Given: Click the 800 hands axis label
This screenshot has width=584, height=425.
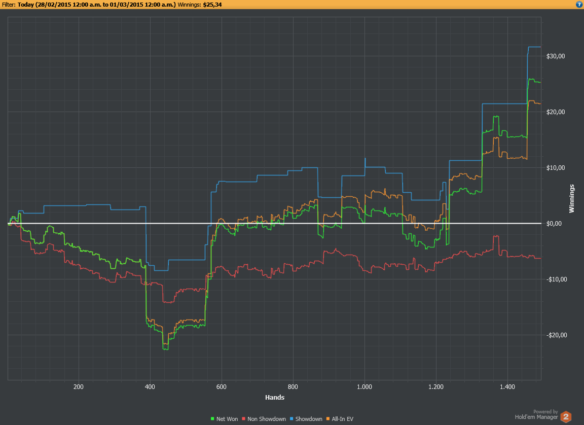Looking at the screenshot, I should coord(293,387).
